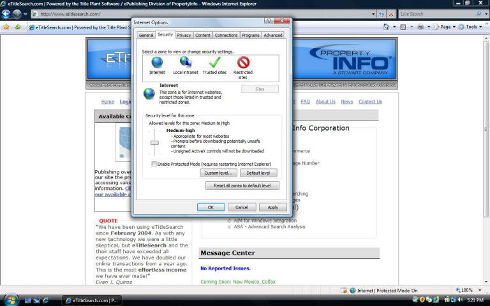Open the News link on webpage

click(347, 101)
